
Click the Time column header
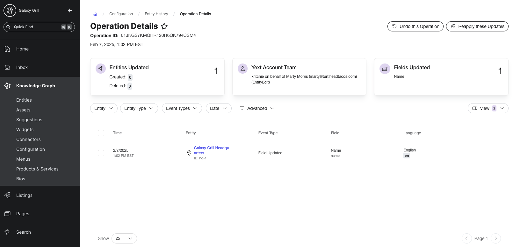pyautogui.click(x=117, y=133)
